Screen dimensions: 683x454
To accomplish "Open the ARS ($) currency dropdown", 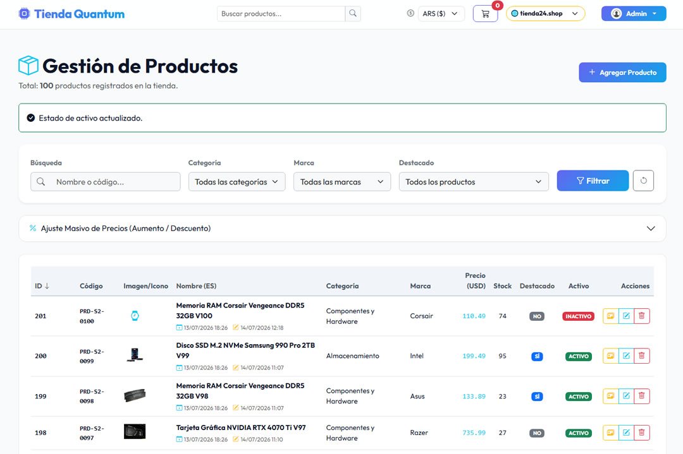I will pos(441,13).
